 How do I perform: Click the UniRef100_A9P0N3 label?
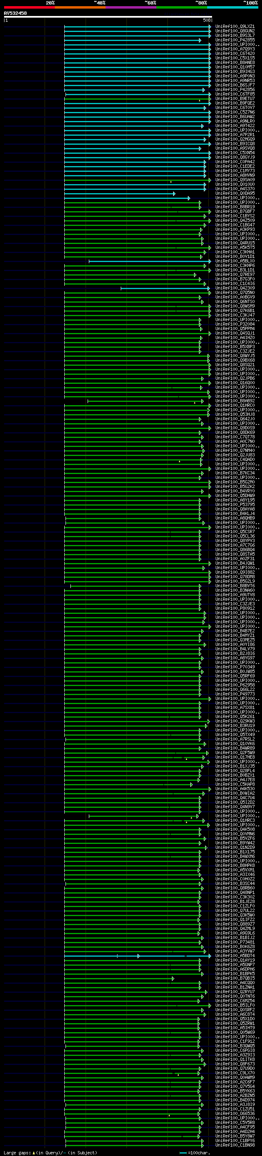coord(235,76)
